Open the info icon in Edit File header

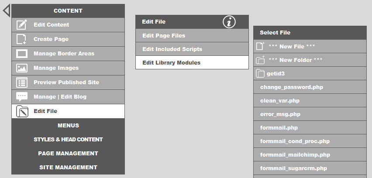coord(229,22)
